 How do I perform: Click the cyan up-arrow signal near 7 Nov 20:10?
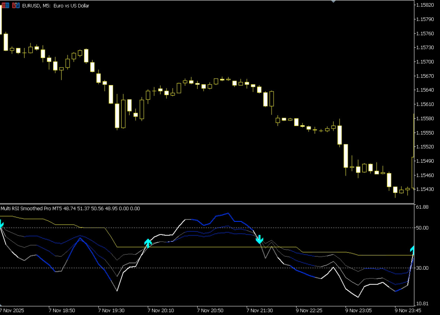pos(148,243)
